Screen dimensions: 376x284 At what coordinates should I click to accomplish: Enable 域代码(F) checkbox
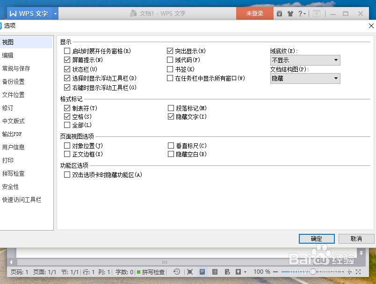[x=170, y=60]
